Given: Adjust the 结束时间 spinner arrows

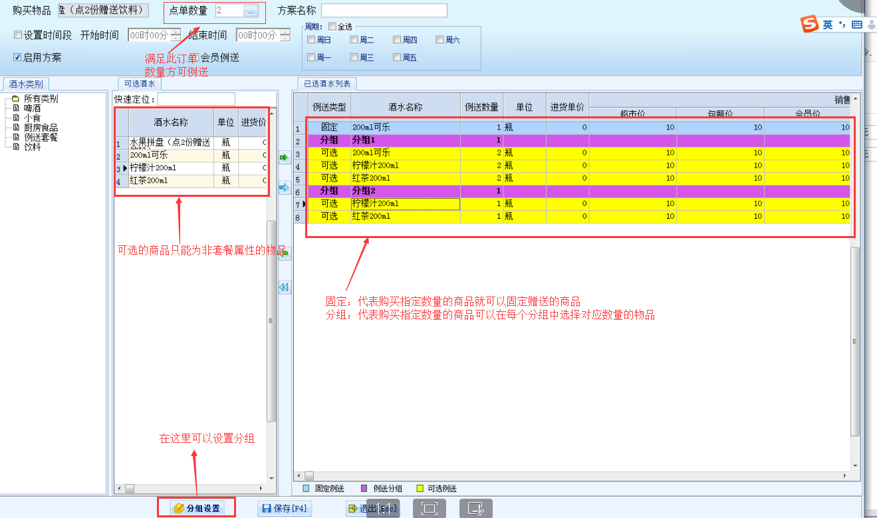Looking at the screenshot, I should point(284,35).
